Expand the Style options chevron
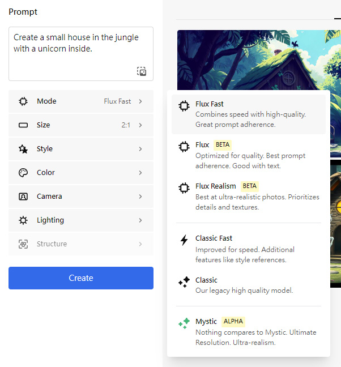 pos(140,149)
